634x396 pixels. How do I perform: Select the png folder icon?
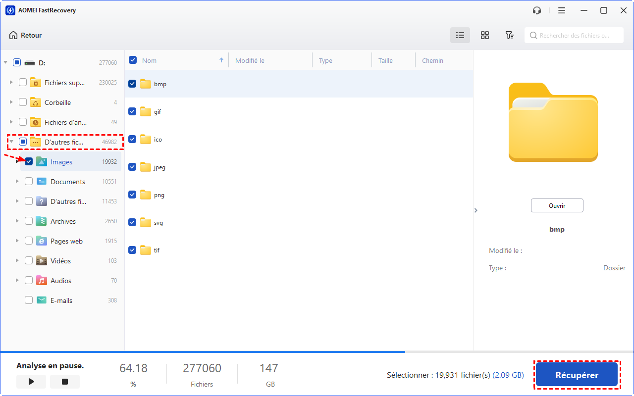coord(146,195)
